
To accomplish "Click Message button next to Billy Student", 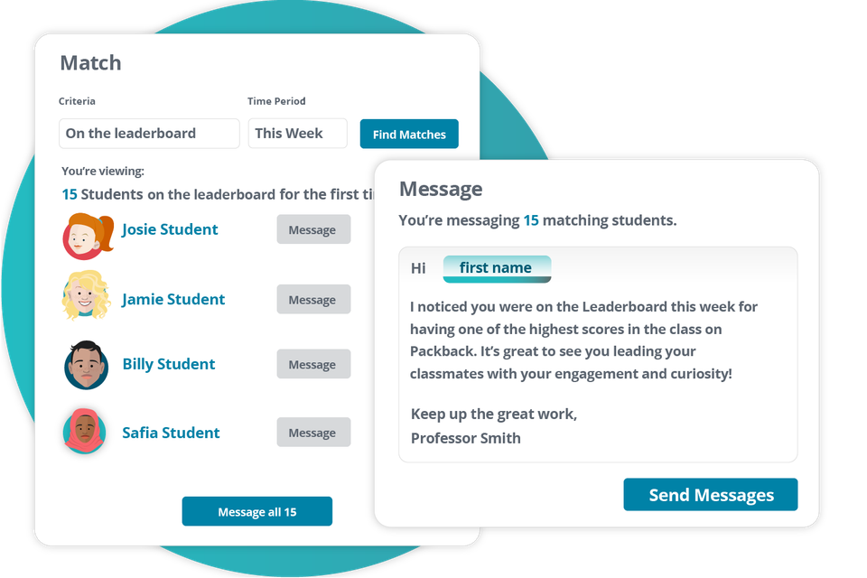I will coord(312,365).
